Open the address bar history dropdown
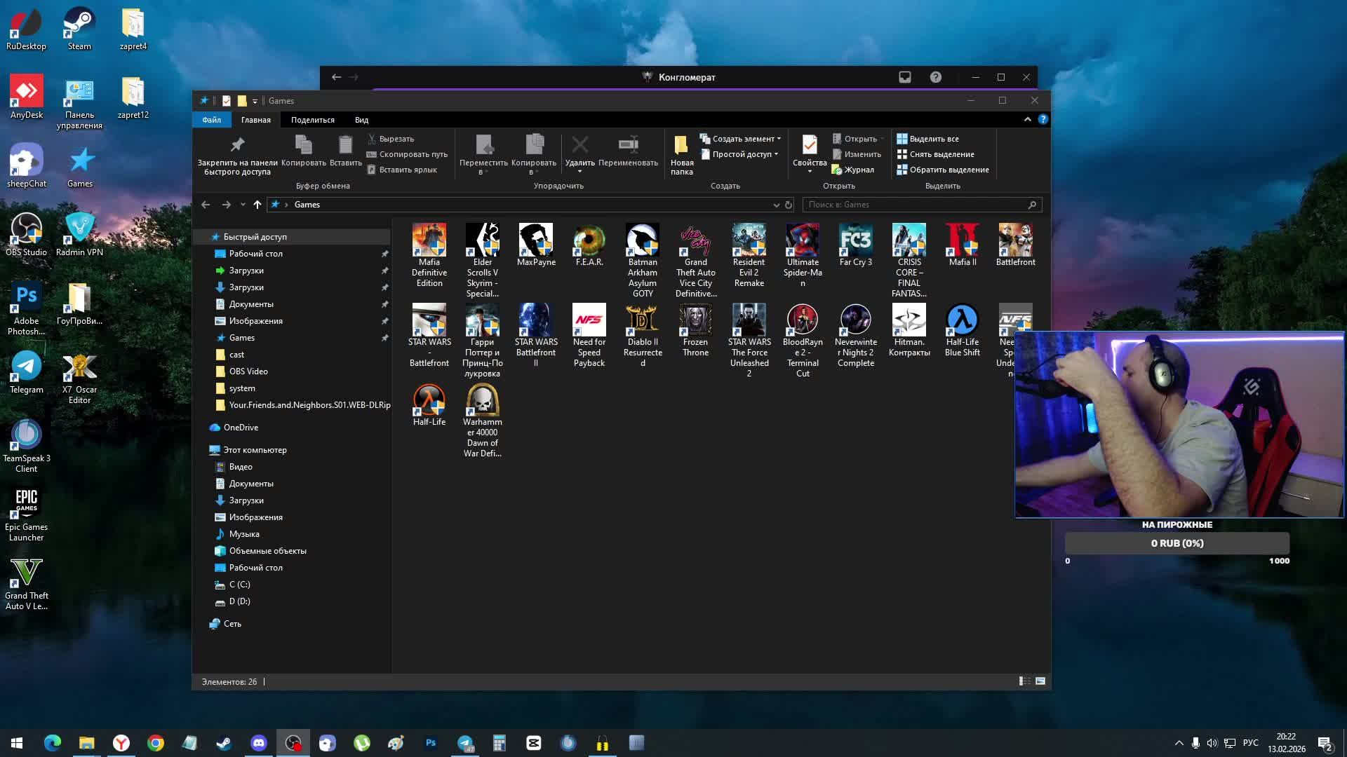1347x757 pixels. [x=776, y=205]
